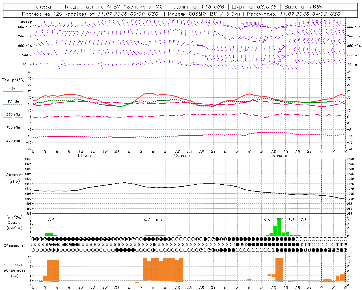Click "Прогноз на 120 часа(ов)" forecast line
362x290 pixels.
click(54, 14)
